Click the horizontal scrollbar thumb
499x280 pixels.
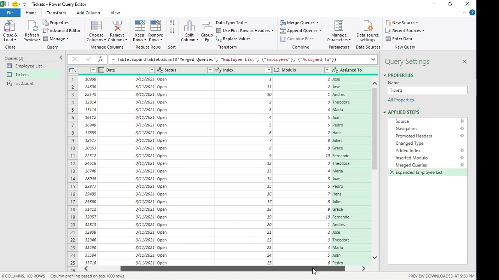pos(233,269)
